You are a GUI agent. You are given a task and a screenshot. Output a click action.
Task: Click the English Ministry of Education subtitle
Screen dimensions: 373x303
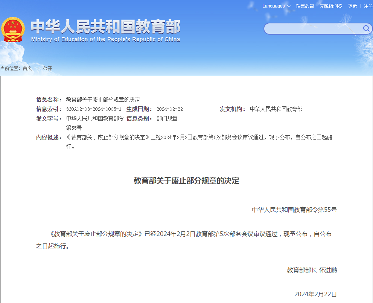(106, 40)
